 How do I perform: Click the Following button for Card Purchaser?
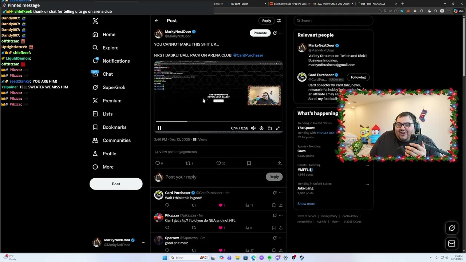click(358, 77)
